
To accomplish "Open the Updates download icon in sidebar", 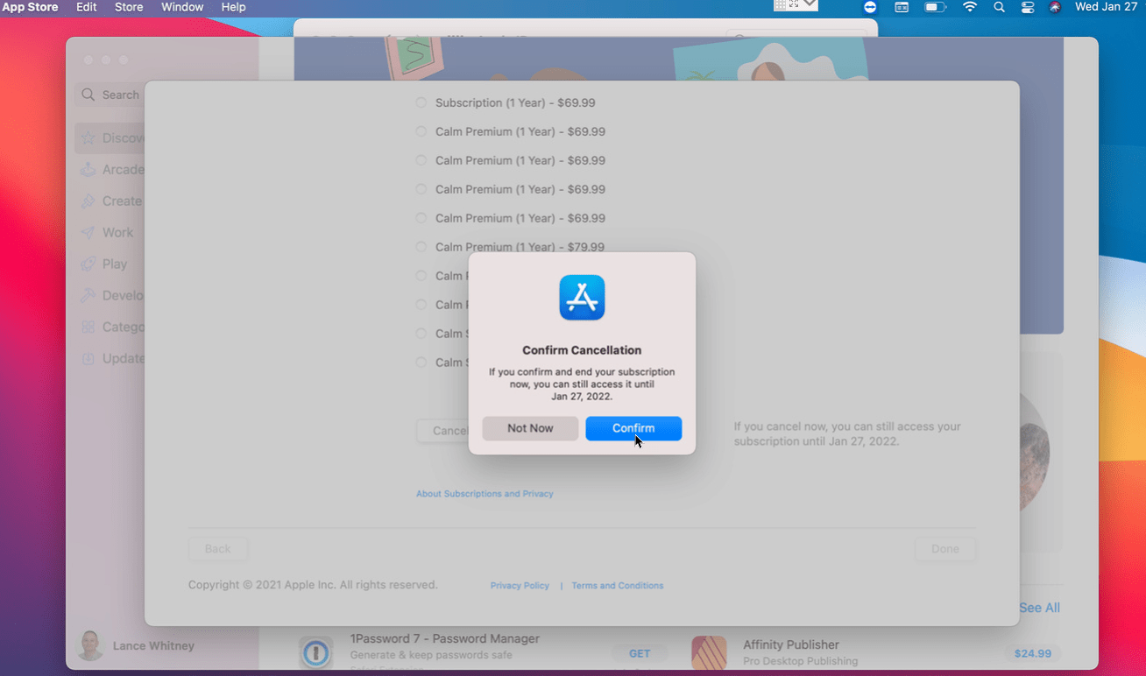I will click(x=88, y=358).
